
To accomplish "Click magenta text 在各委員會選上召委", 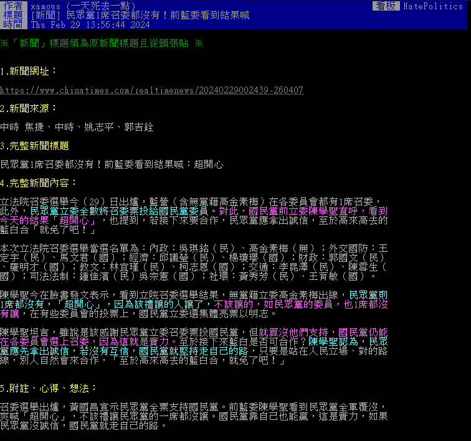I will pyautogui.click(x=44, y=341).
